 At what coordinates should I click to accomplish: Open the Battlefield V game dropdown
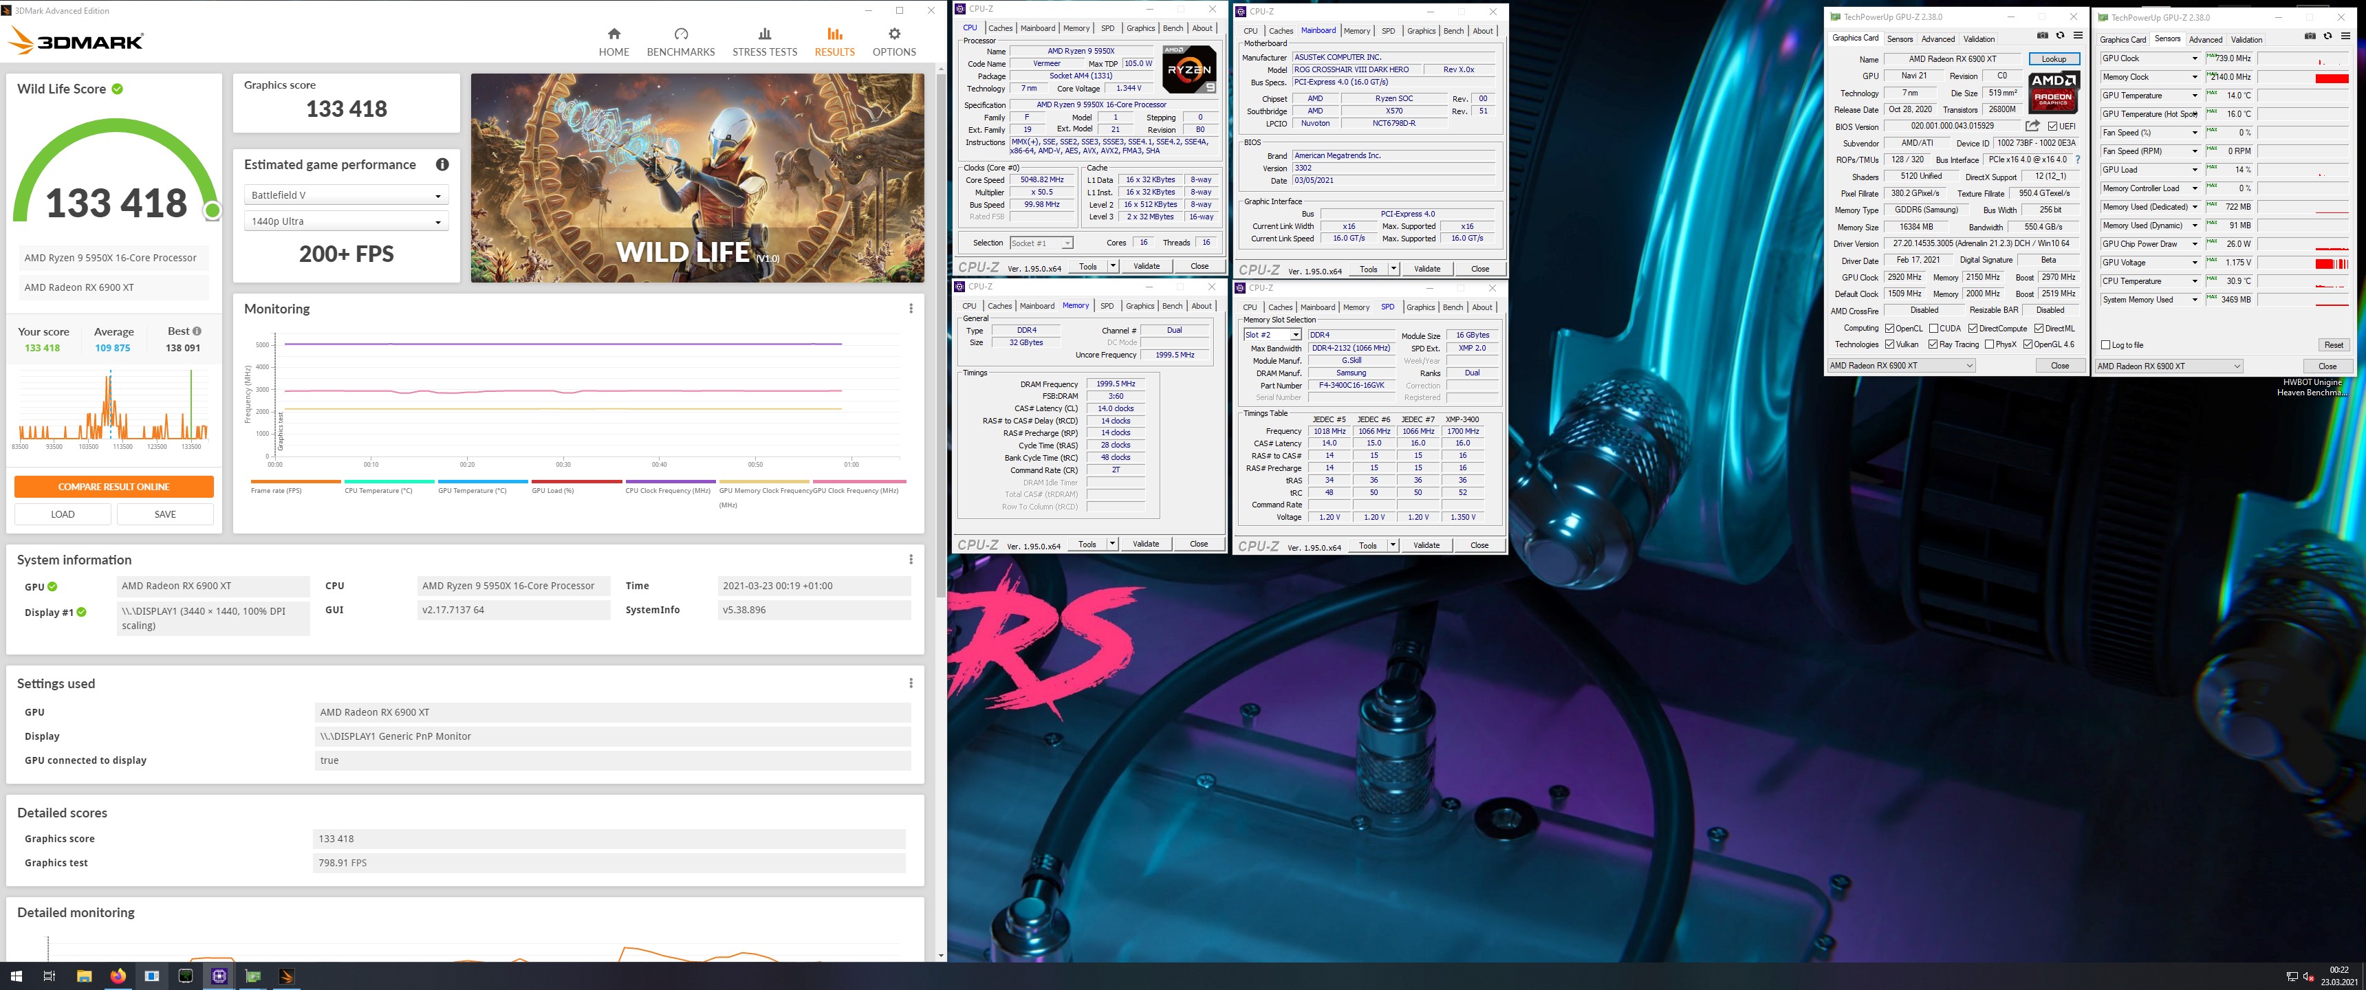click(346, 196)
